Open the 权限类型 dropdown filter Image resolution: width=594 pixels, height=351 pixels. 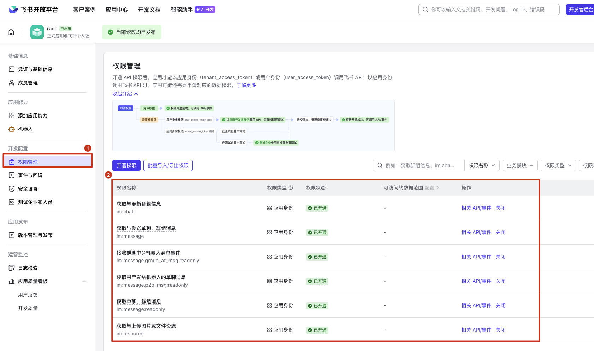pos(558,165)
